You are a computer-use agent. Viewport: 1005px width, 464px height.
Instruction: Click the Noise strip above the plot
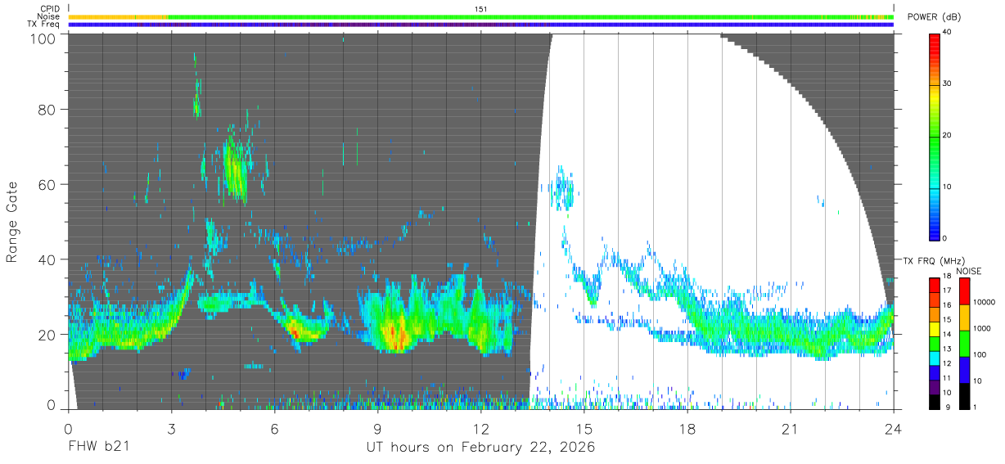coord(481,16)
